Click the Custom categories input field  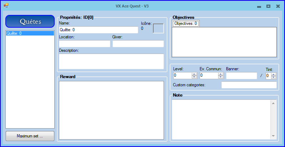pos(249,85)
